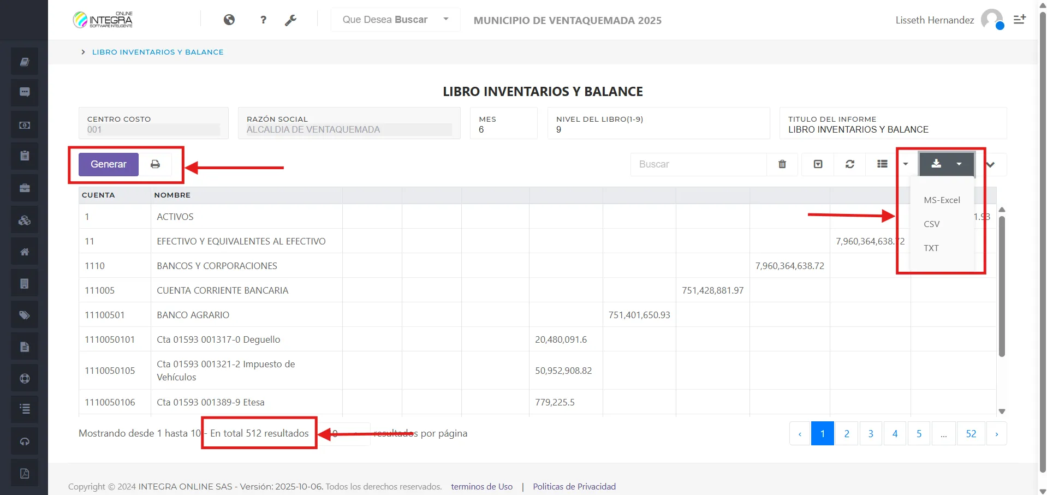This screenshot has width=1047, height=495.
Task: Click the Generar button
Action: point(108,164)
